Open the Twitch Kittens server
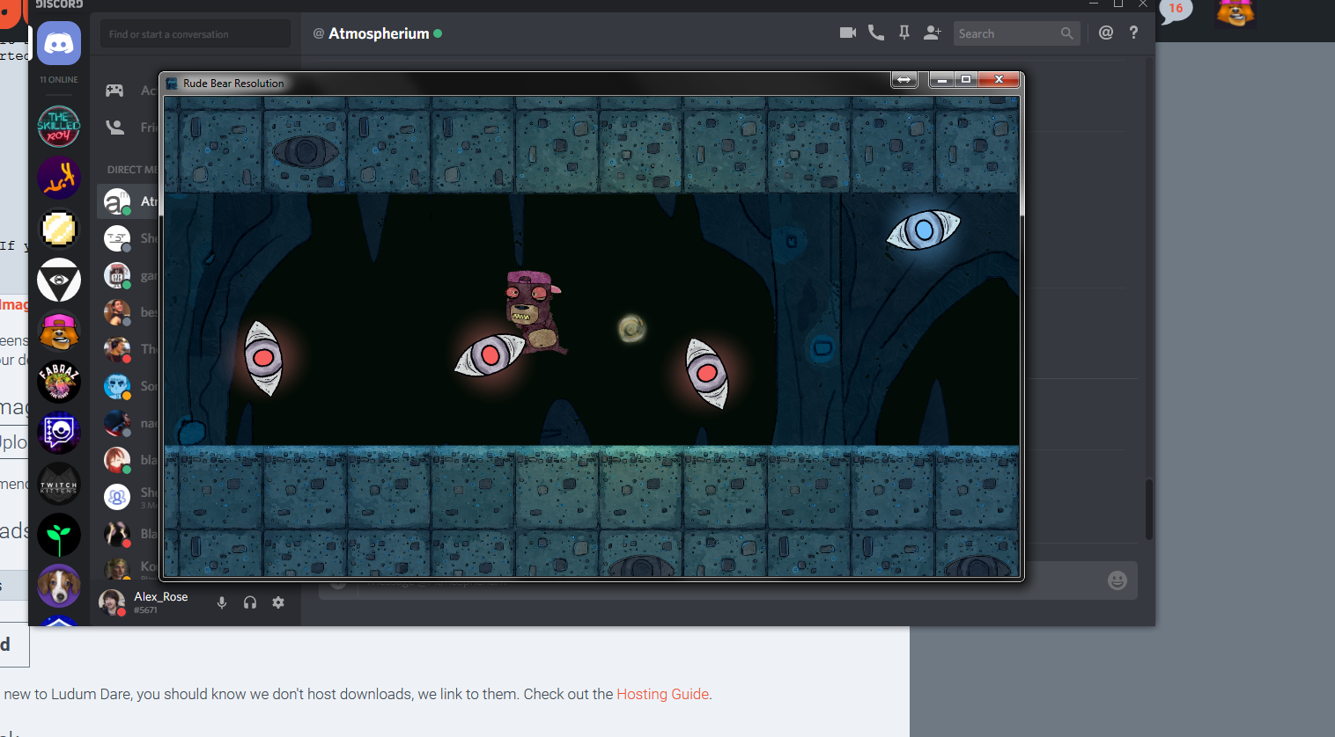 pos(59,485)
